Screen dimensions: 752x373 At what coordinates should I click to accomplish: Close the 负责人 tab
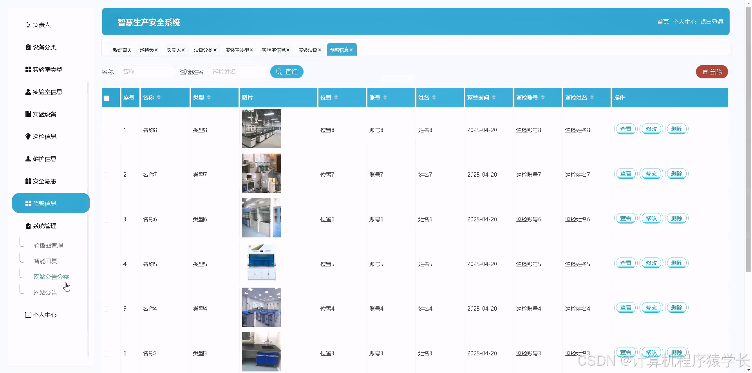tap(183, 50)
